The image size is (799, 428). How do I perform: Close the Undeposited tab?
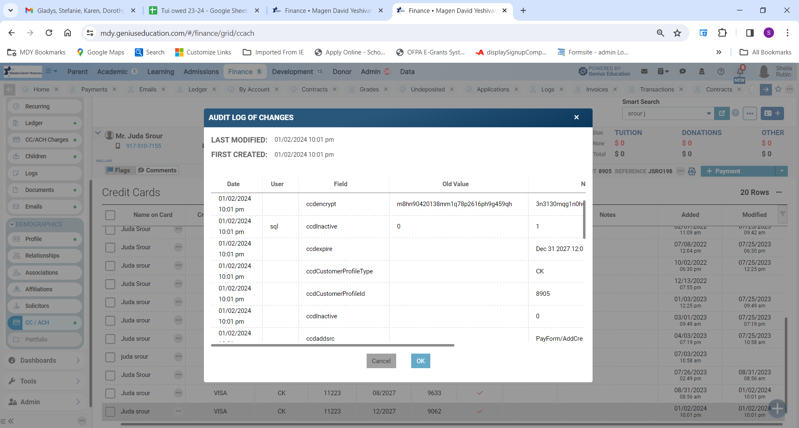pyautogui.click(x=452, y=89)
